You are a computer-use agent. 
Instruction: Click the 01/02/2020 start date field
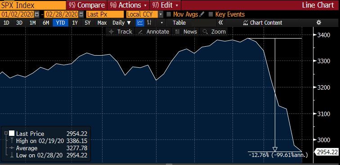tap(17, 14)
